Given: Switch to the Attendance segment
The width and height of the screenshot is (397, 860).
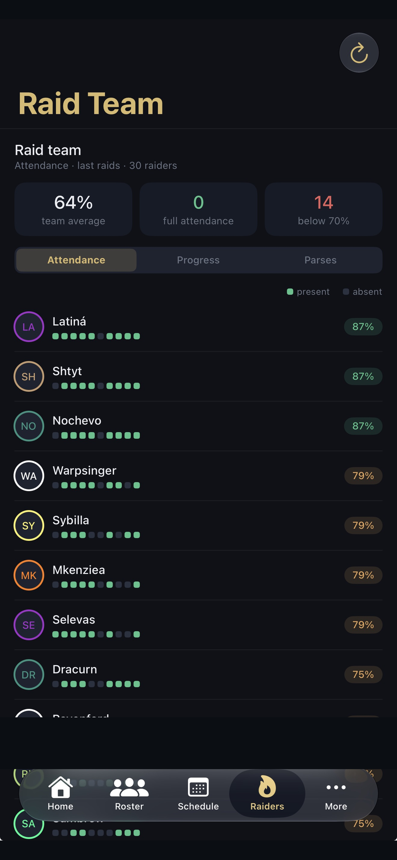Looking at the screenshot, I should 76,260.
